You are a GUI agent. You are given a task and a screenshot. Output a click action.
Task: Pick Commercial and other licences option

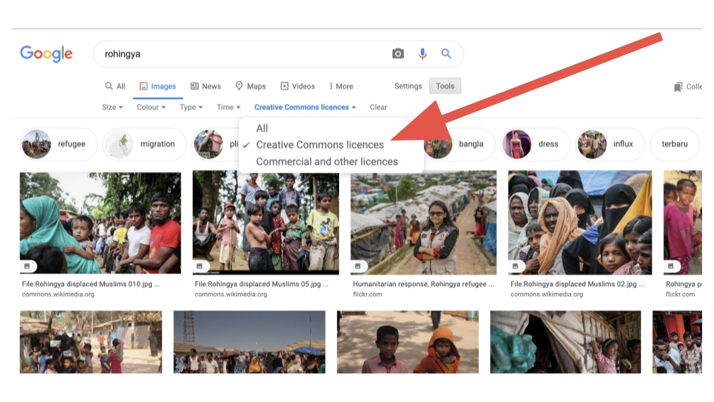point(327,162)
